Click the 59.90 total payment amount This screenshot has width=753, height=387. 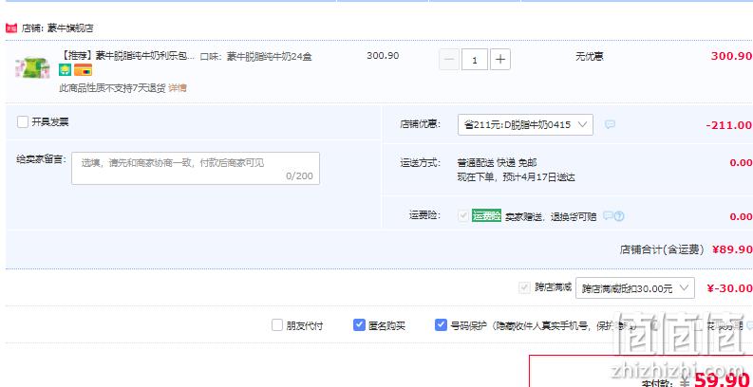(723, 380)
